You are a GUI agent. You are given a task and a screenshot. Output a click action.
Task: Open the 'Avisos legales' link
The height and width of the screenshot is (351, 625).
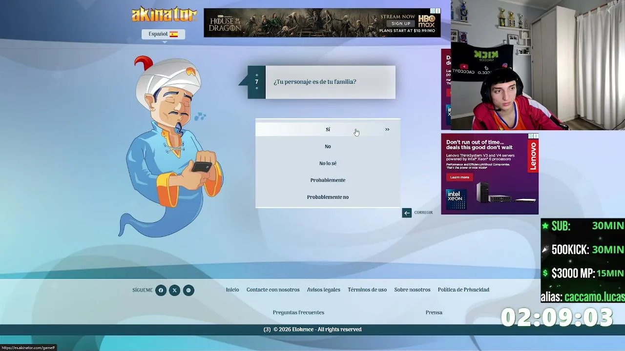click(324, 290)
